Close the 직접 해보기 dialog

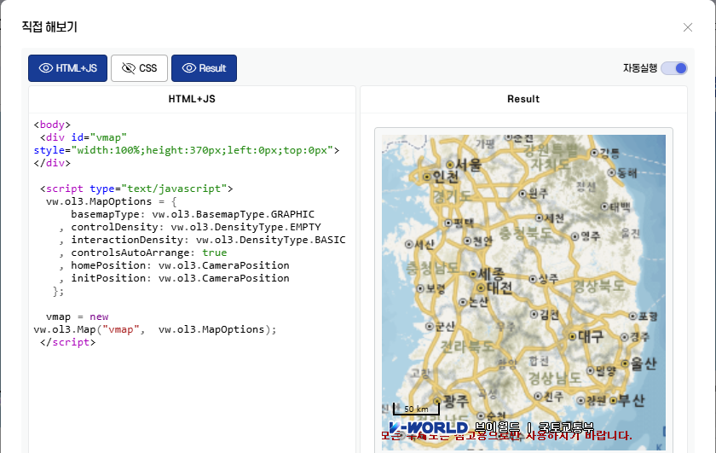[688, 27]
